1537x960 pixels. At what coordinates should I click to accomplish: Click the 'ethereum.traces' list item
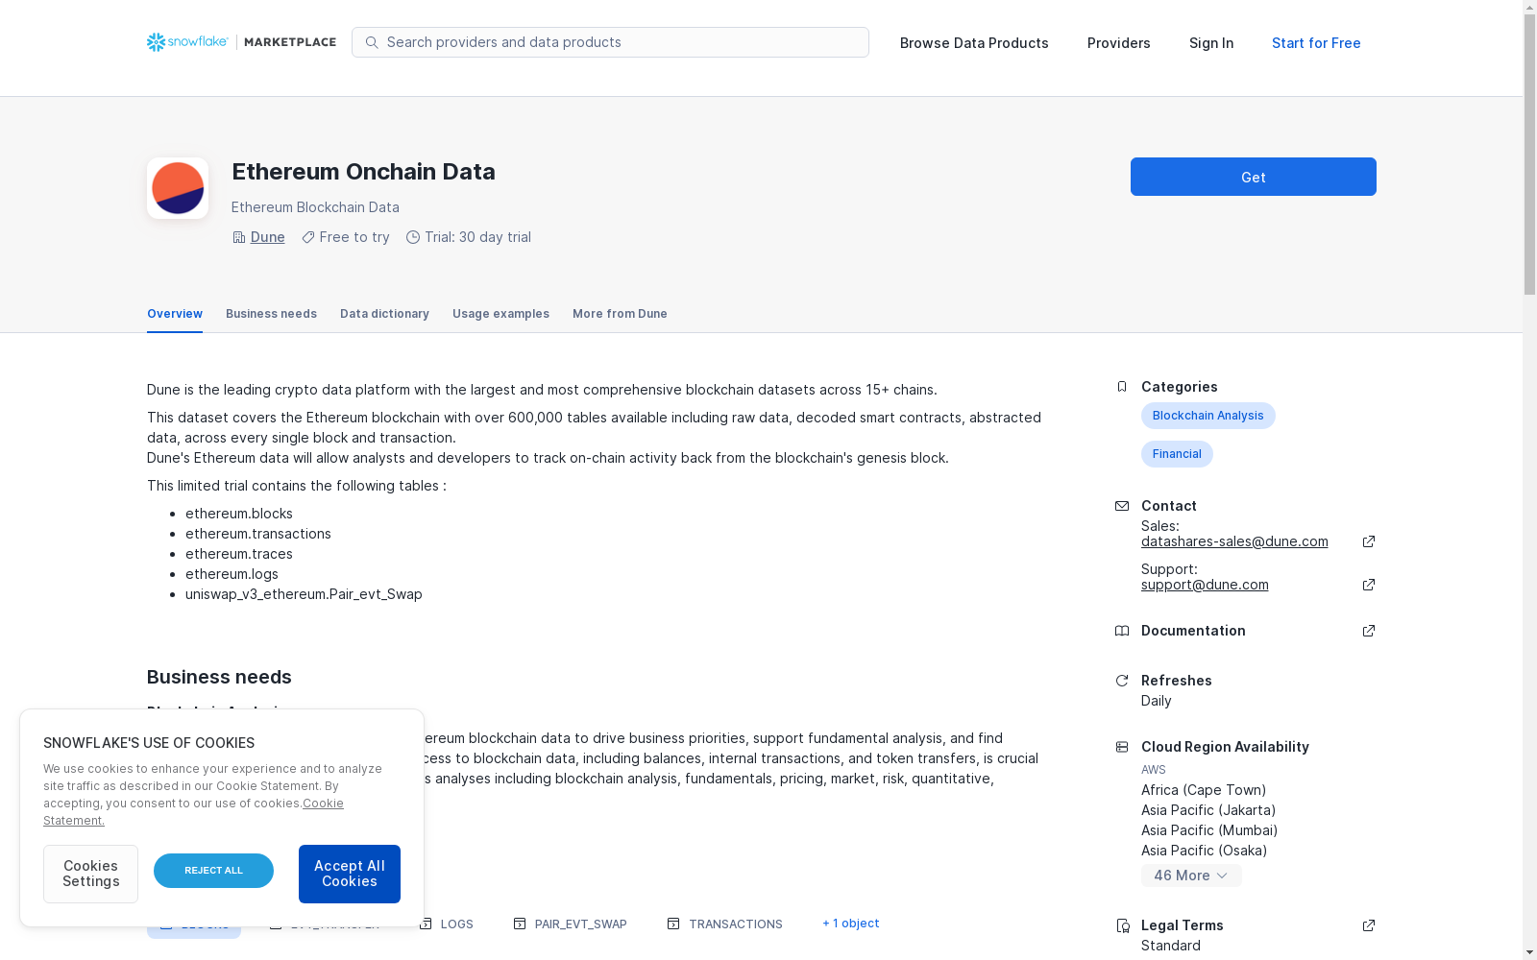[x=239, y=554]
